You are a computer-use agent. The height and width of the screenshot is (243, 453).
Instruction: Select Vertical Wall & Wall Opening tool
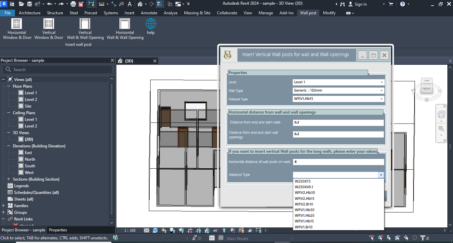85,29
